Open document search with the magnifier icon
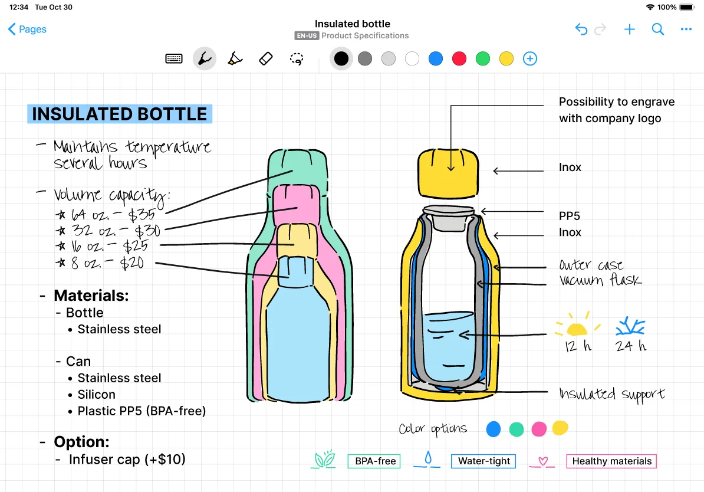This screenshot has width=704, height=492. coord(658,29)
